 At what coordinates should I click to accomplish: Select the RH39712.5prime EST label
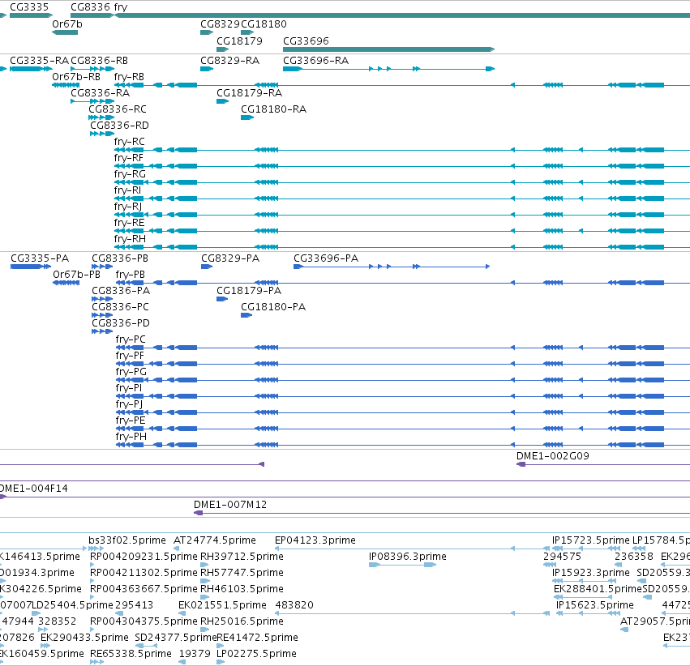(242, 557)
